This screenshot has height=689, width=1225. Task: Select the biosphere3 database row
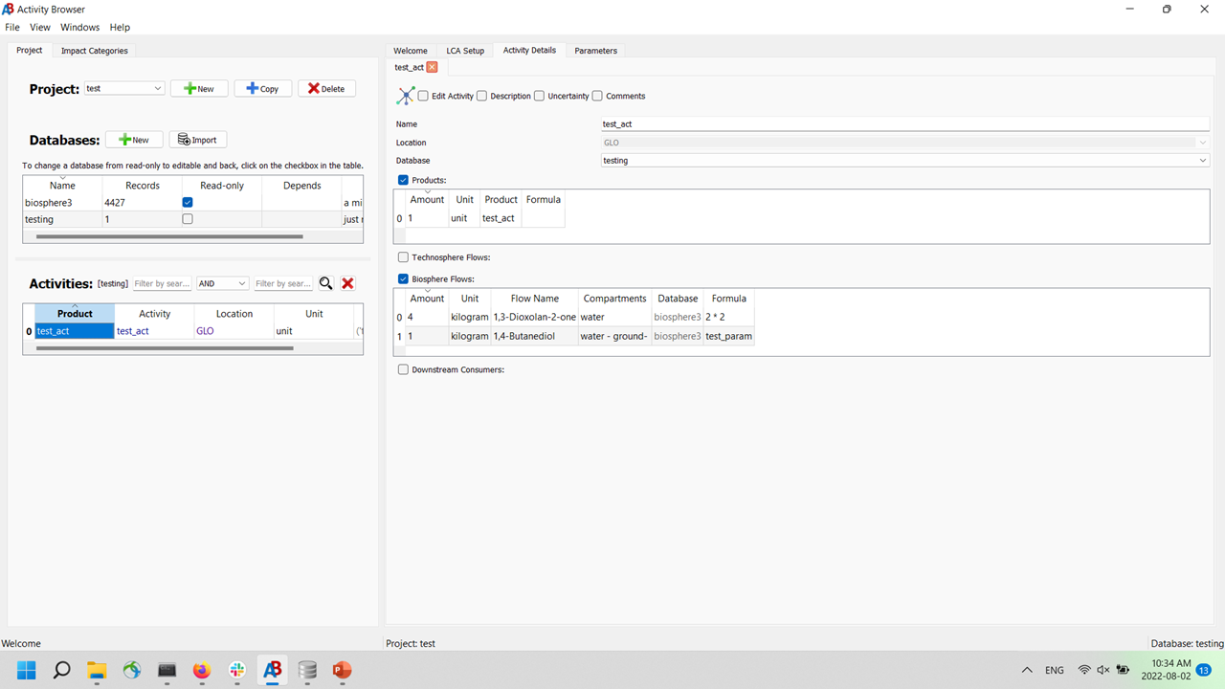click(193, 203)
